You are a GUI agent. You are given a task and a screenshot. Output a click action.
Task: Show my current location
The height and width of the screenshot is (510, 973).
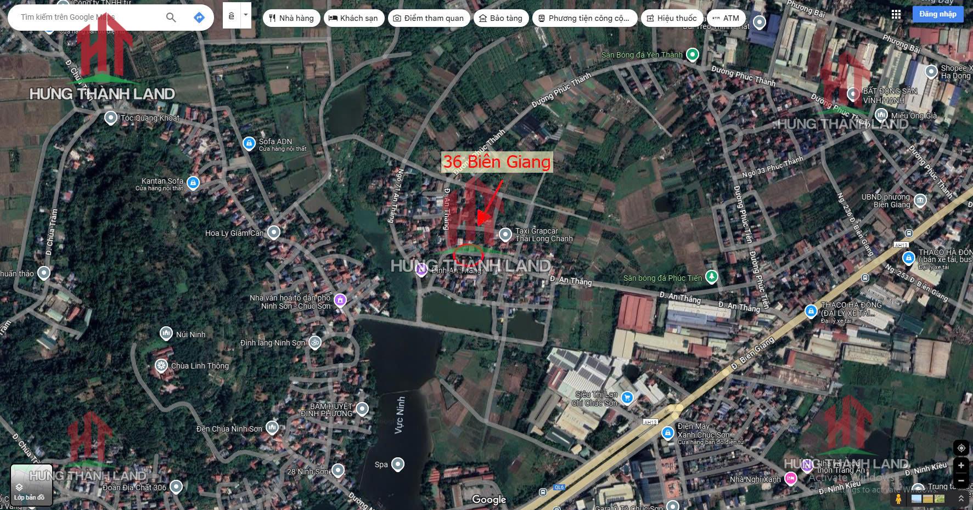point(961,448)
